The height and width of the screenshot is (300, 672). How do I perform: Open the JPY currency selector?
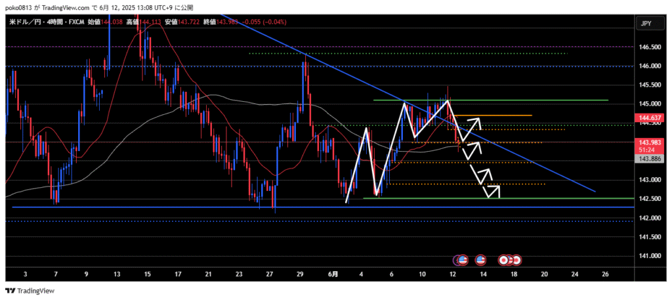point(645,23)
